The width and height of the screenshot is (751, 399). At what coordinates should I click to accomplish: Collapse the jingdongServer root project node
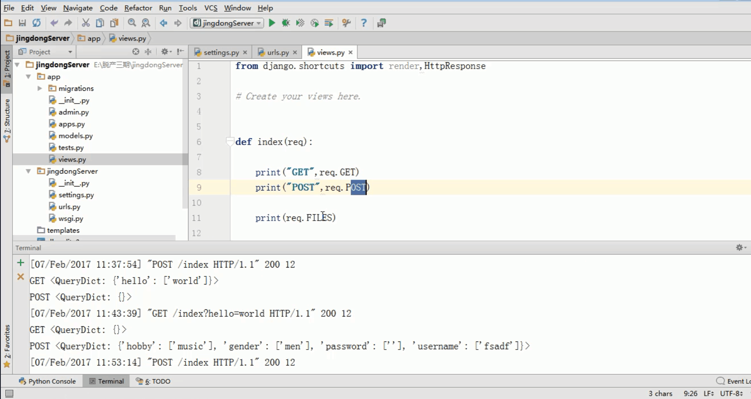click(x=17, y=64)
